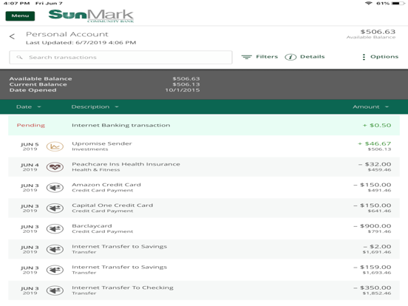
Task: Click the Barclaycard transfer icon
Action: coord(55,228)
